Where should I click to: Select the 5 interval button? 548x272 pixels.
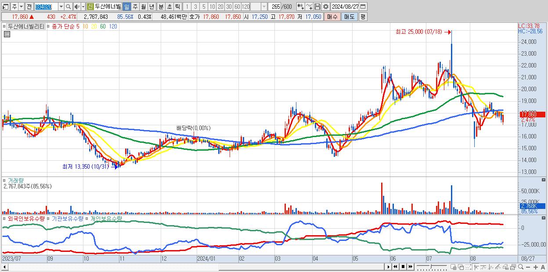(204, 7)
